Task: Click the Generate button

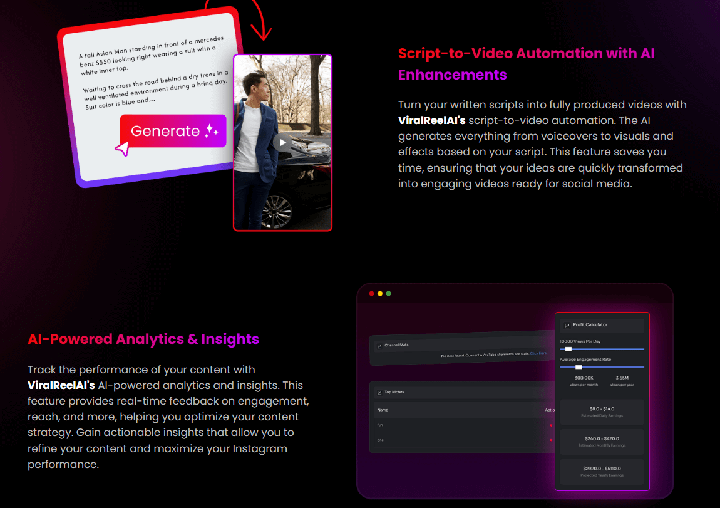Action: [173, 131]
